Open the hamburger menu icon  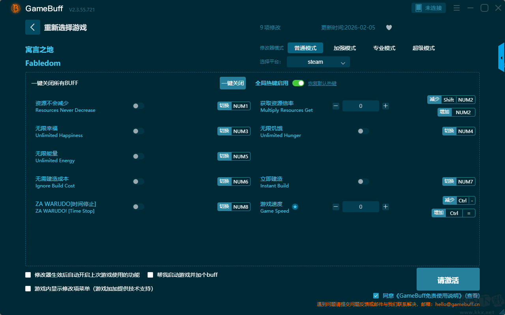pos(456,8)
